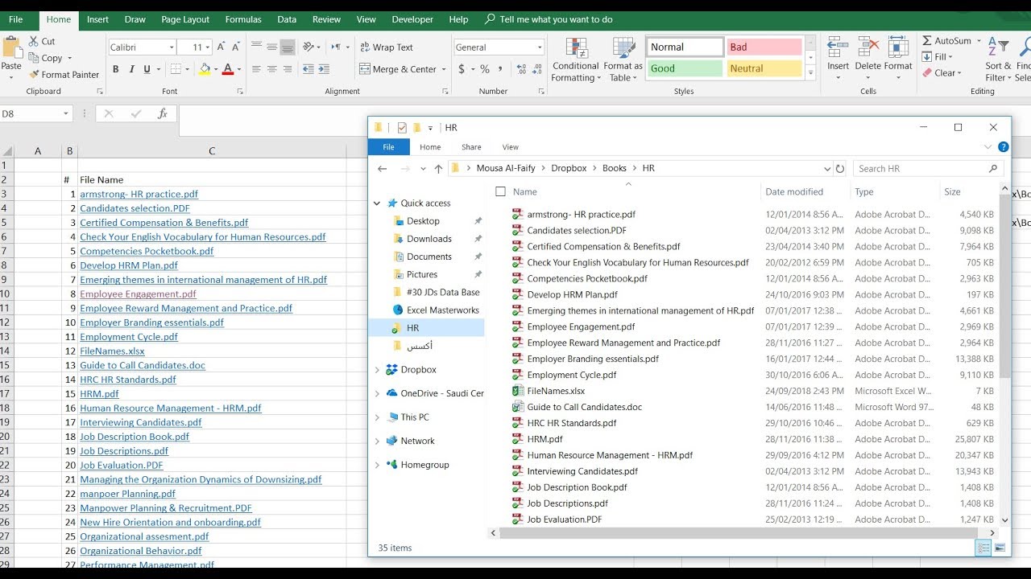Open address bar history dropdown arrow
Image resolution: width=1031 pixels, height=579 pixels.
(x=826, y=169)
